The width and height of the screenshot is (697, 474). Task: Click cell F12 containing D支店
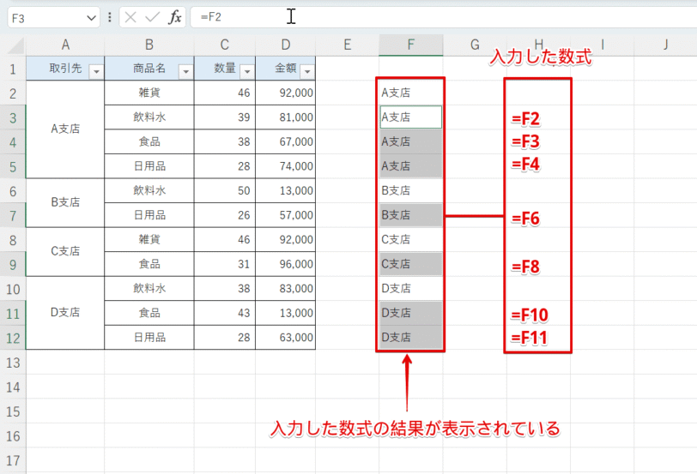(x=411, y=338)
